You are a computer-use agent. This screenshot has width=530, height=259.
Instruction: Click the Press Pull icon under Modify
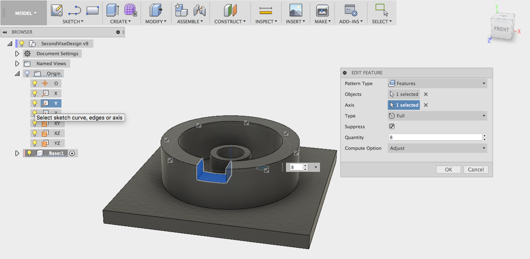155,10
